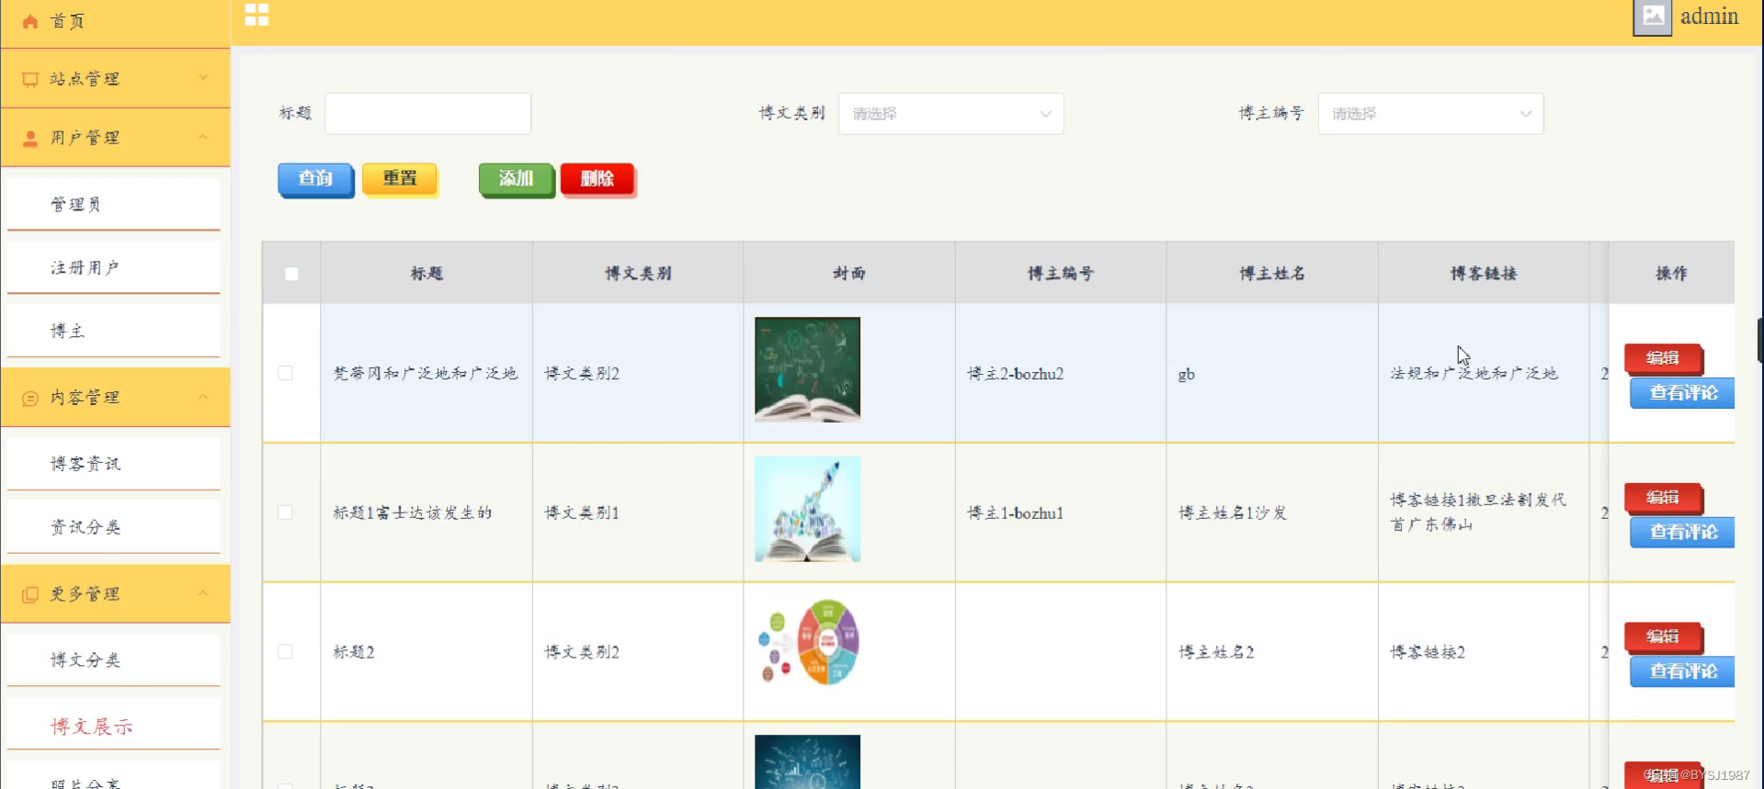Click the grid icon in top bar
Image resolution: width=1764 pixels, height=789 pixels.
(257, 15)
